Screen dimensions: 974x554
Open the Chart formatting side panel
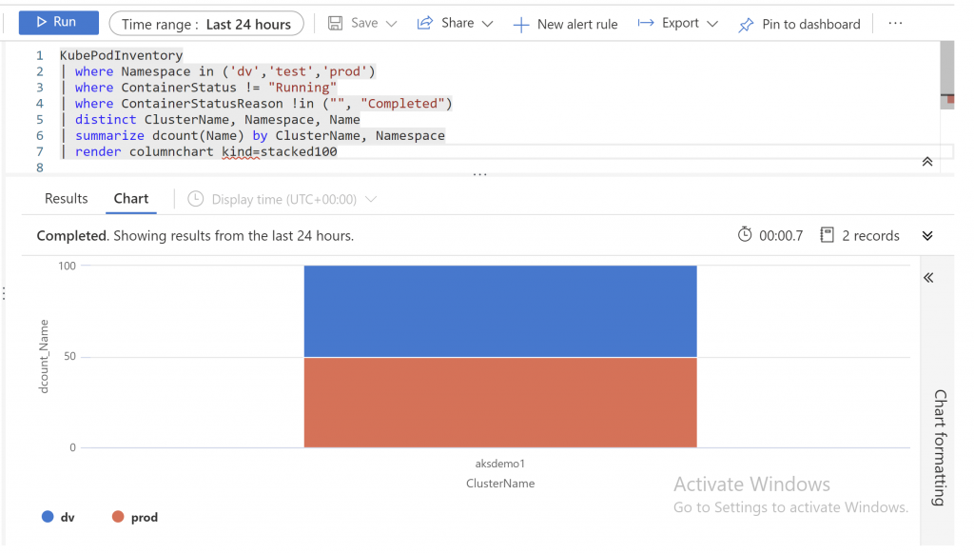click(939, 447)
